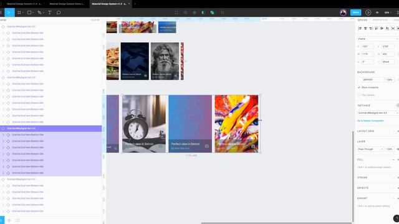Expand first Grid Item row under the highlighted header
The height and width of the screenshot is (224, 399).
(3, 135)
